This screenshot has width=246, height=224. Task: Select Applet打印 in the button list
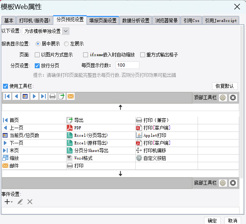click(x=167, y=135)
